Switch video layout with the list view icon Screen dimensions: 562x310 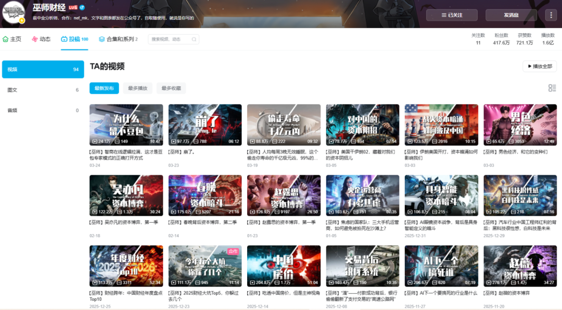tap(552, 88)
